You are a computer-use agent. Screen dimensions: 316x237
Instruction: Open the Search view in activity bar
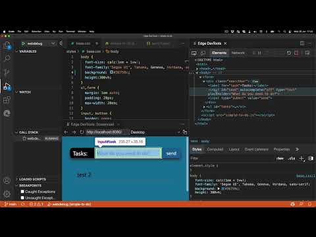(x=7, y=59)
